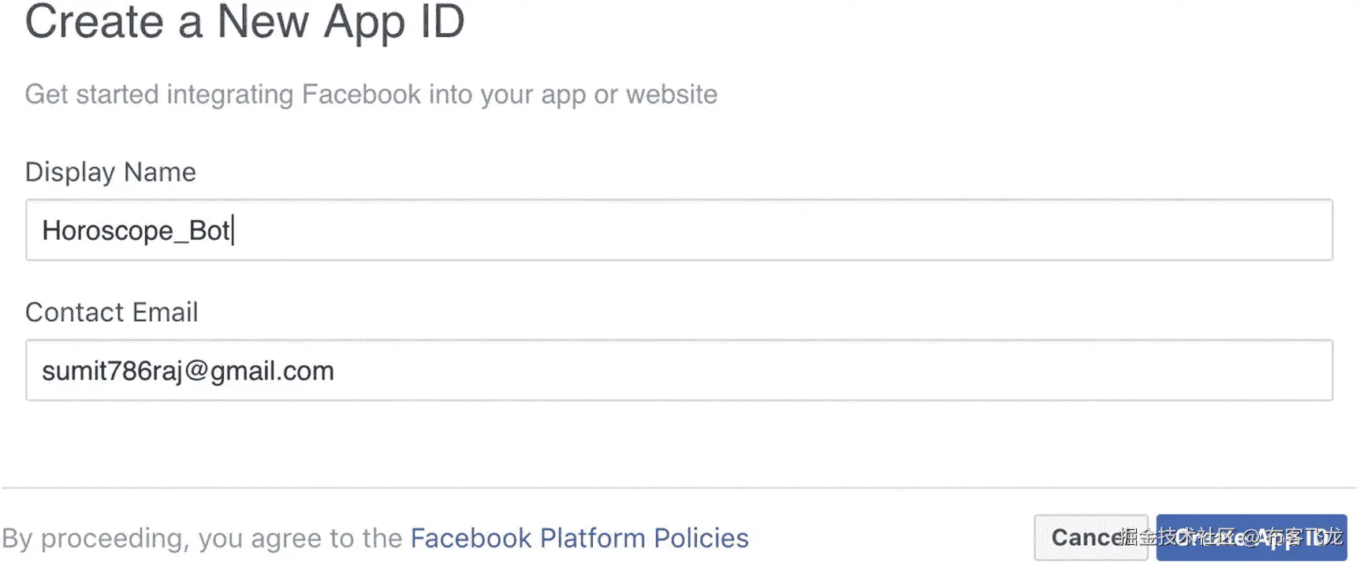Click the word 'Policies' in the link
The height and width of the screenshot is (564, 1360).
(x=701, y=538)
